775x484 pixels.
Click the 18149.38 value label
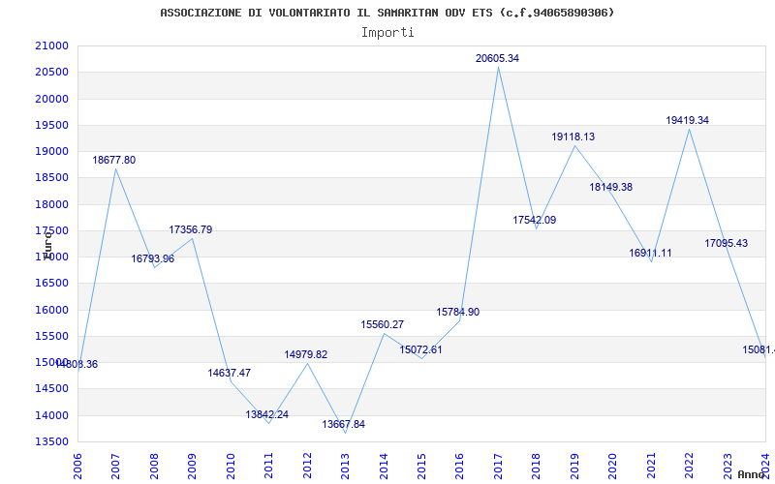click(611, 187)
